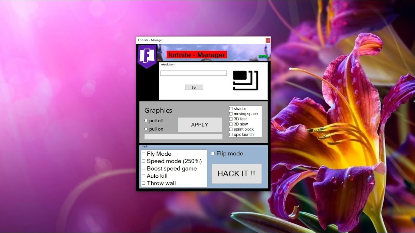The width and height of the screenshot is (415, 233).
Task: Click the red fortnite - Manager banner
Action: 197,55
